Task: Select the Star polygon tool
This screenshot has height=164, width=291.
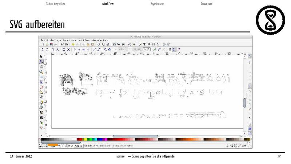Action: tap(41, 92)
